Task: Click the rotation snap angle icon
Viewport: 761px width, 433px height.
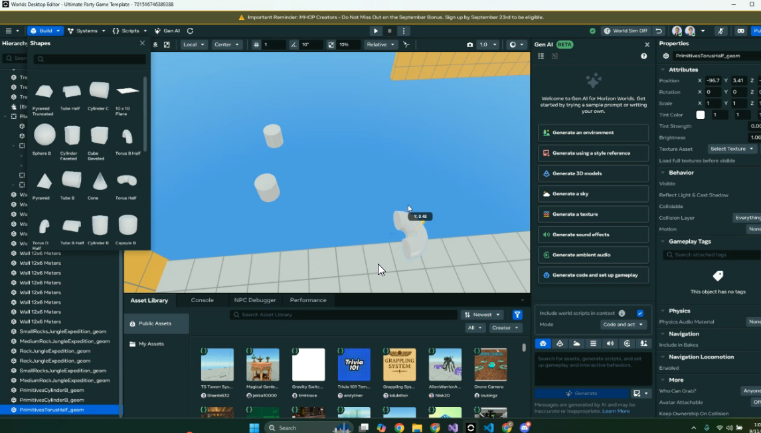Action: [294, 44]
